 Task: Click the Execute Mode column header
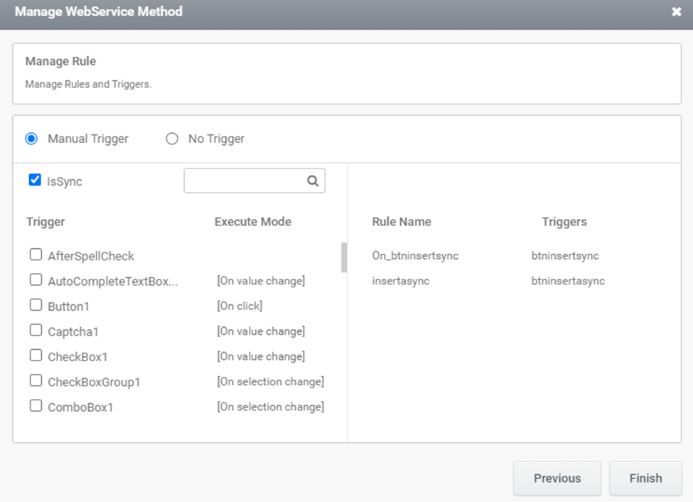(x=253, y=222)
